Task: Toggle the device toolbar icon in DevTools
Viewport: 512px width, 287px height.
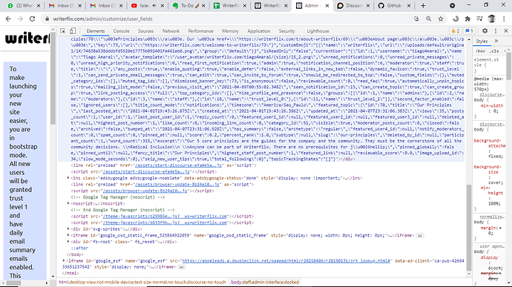Action: 73,31
